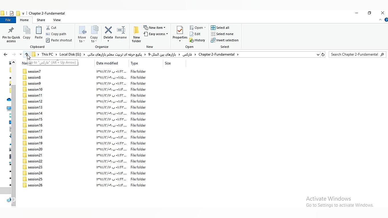
Task: Navigate to Local Disk (G:) in breadcrumb
Action: [x=70, y=54]
